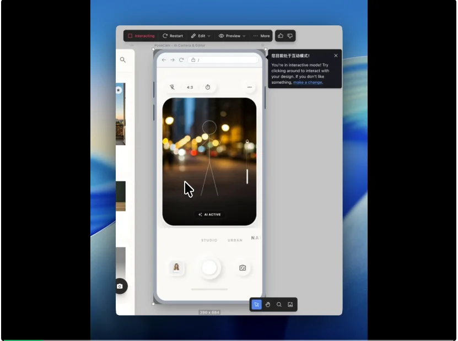Click the thumbs down feedback icon
Image resolution: width=458 pixels, height=341 pixels.
(290, 36)
